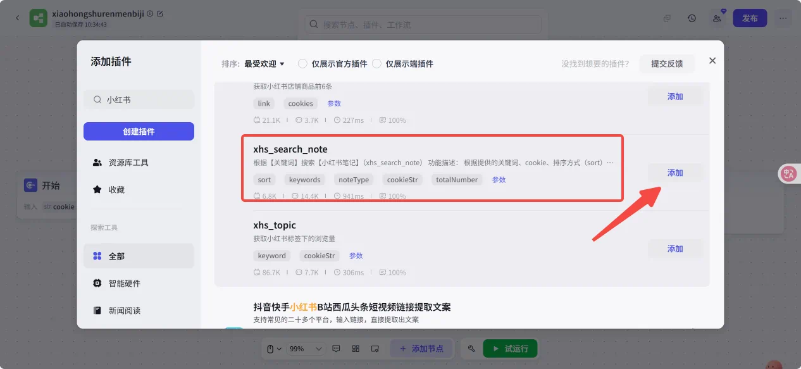Open 参数 link for xhs_topic
Screen dimensions: 801x369
(356, 256)
